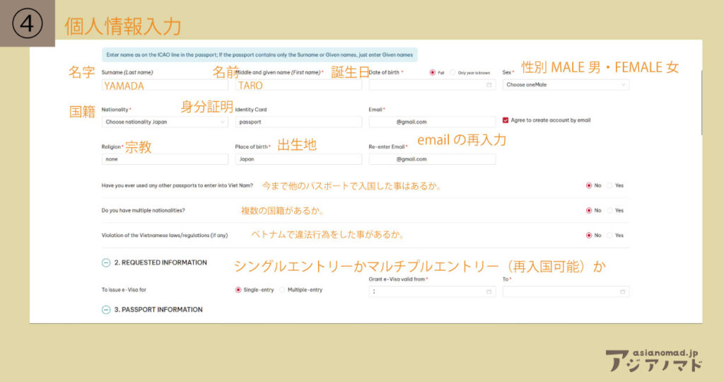The height and width of the screenshot is (382, 724).
Task: Select No for multiple nationalities question
Action: pos(588,210)
